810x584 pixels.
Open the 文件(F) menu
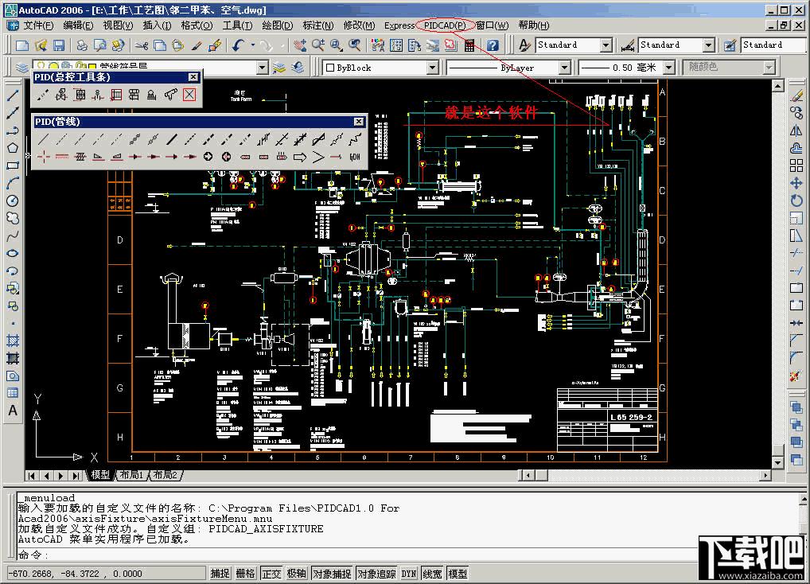[x=37, y=25]
